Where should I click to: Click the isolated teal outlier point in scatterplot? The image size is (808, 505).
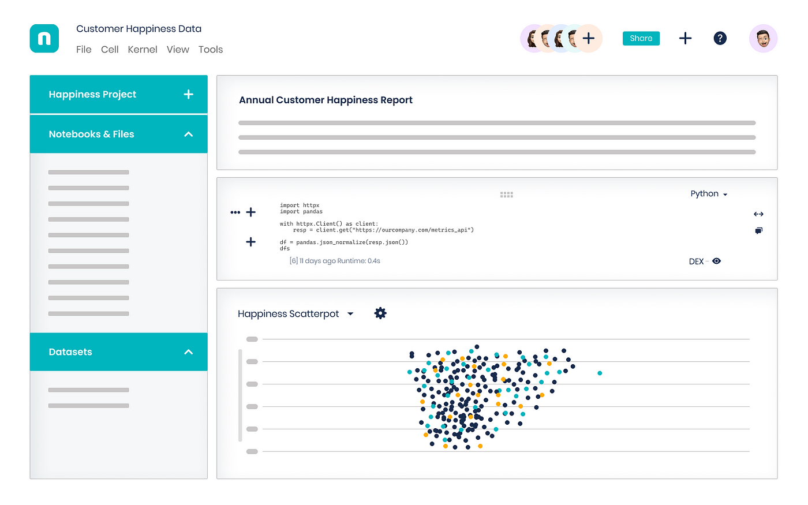600,373
